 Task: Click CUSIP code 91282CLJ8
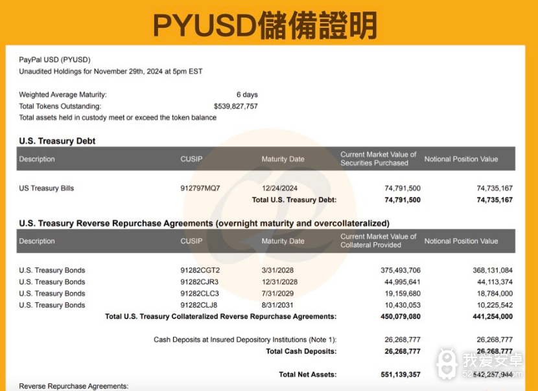coord(200,306)
